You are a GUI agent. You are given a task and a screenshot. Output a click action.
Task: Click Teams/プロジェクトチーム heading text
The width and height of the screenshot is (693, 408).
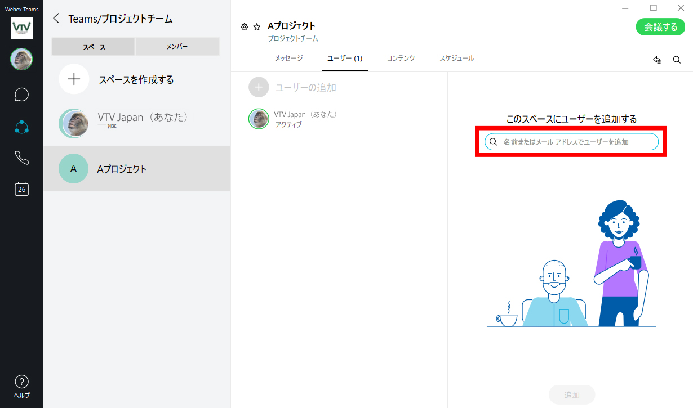pos(121,19)
